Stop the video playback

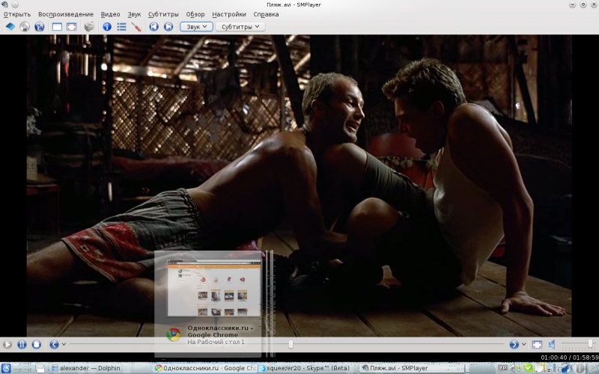pos(36,344)
